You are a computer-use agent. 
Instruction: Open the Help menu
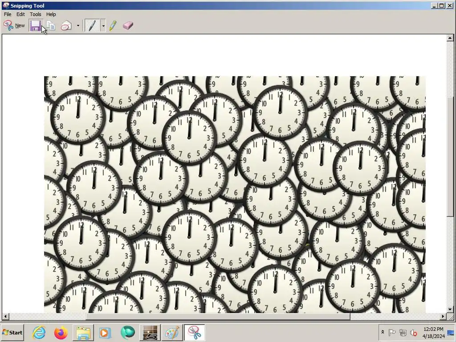(51, 14)
